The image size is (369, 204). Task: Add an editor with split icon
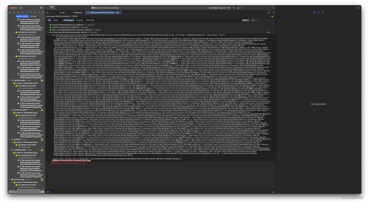[273, 12]
